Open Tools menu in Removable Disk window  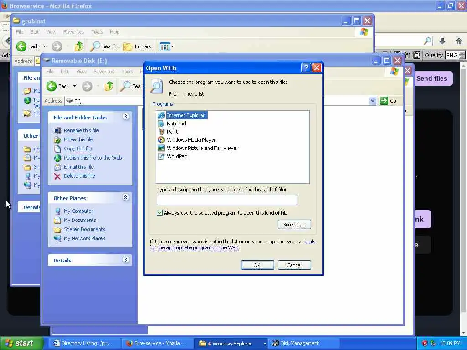coord(127,72)
